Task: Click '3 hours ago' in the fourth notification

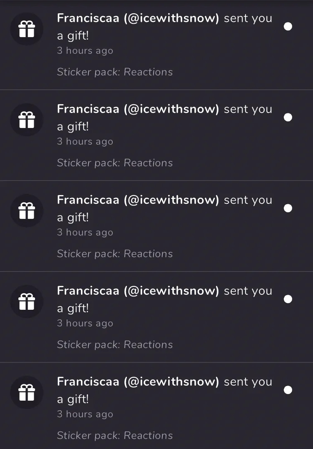Action: 85,324
